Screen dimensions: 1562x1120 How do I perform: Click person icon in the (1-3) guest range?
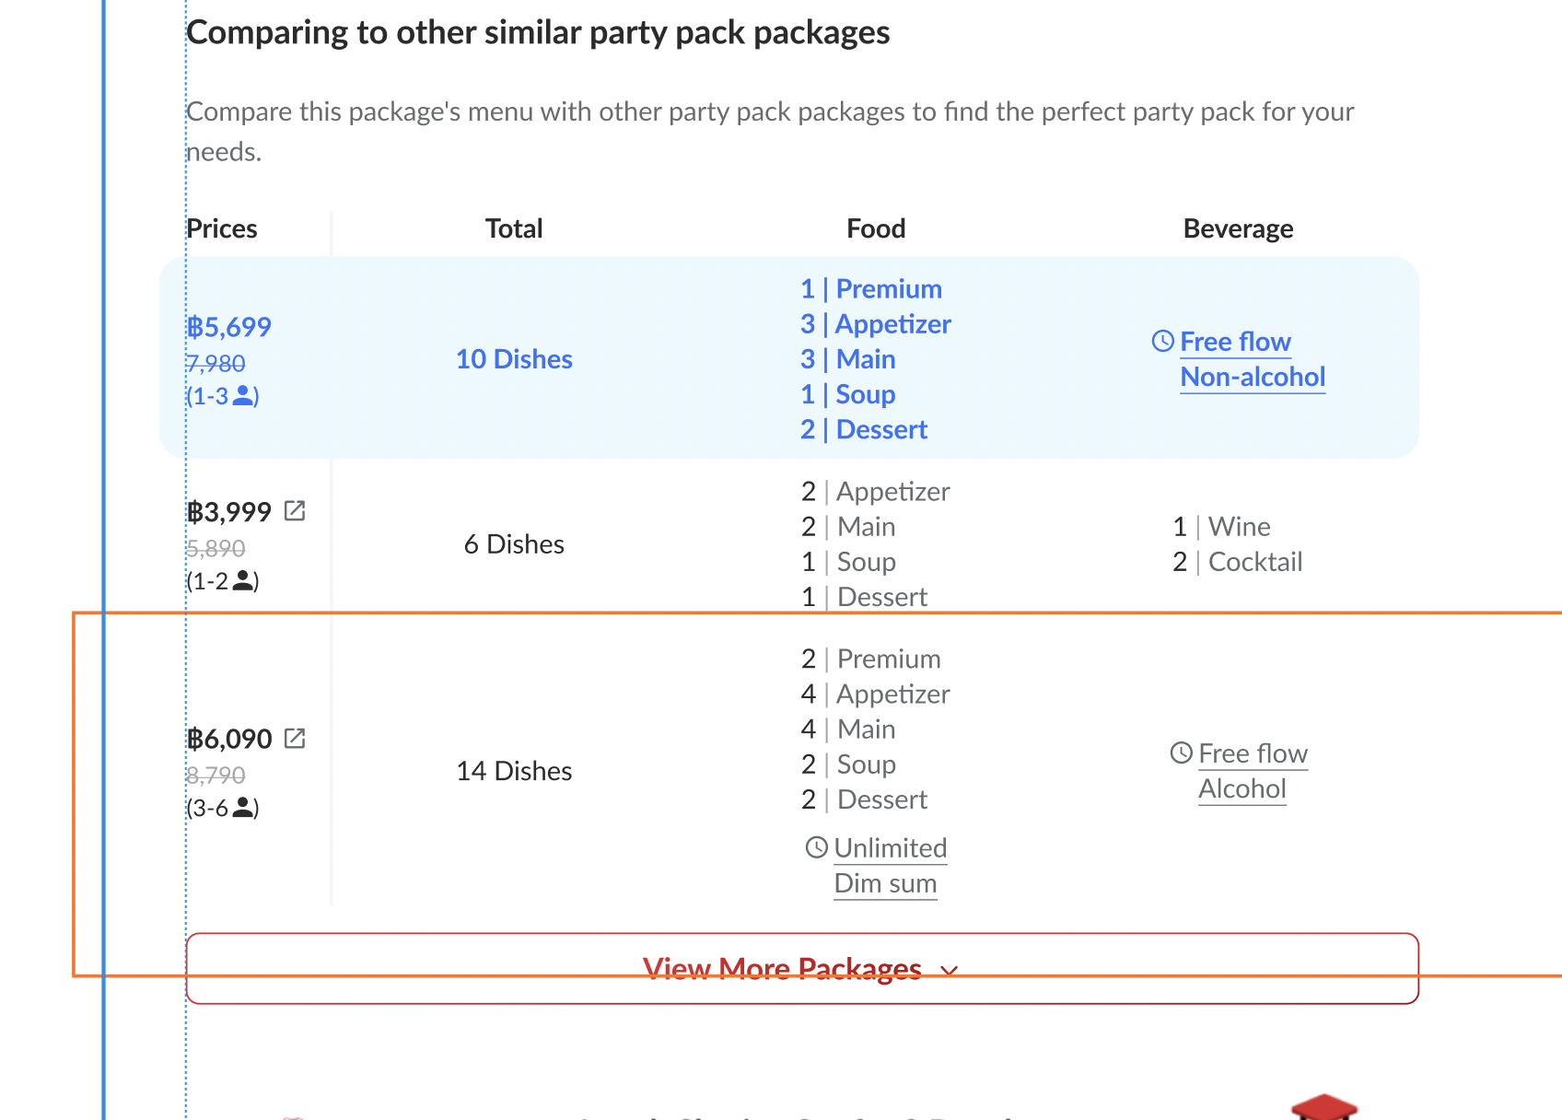coord(244,396)
